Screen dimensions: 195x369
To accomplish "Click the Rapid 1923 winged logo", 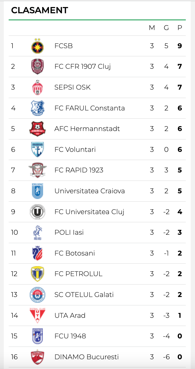I will pyautogui.click(x=37, y=170).
